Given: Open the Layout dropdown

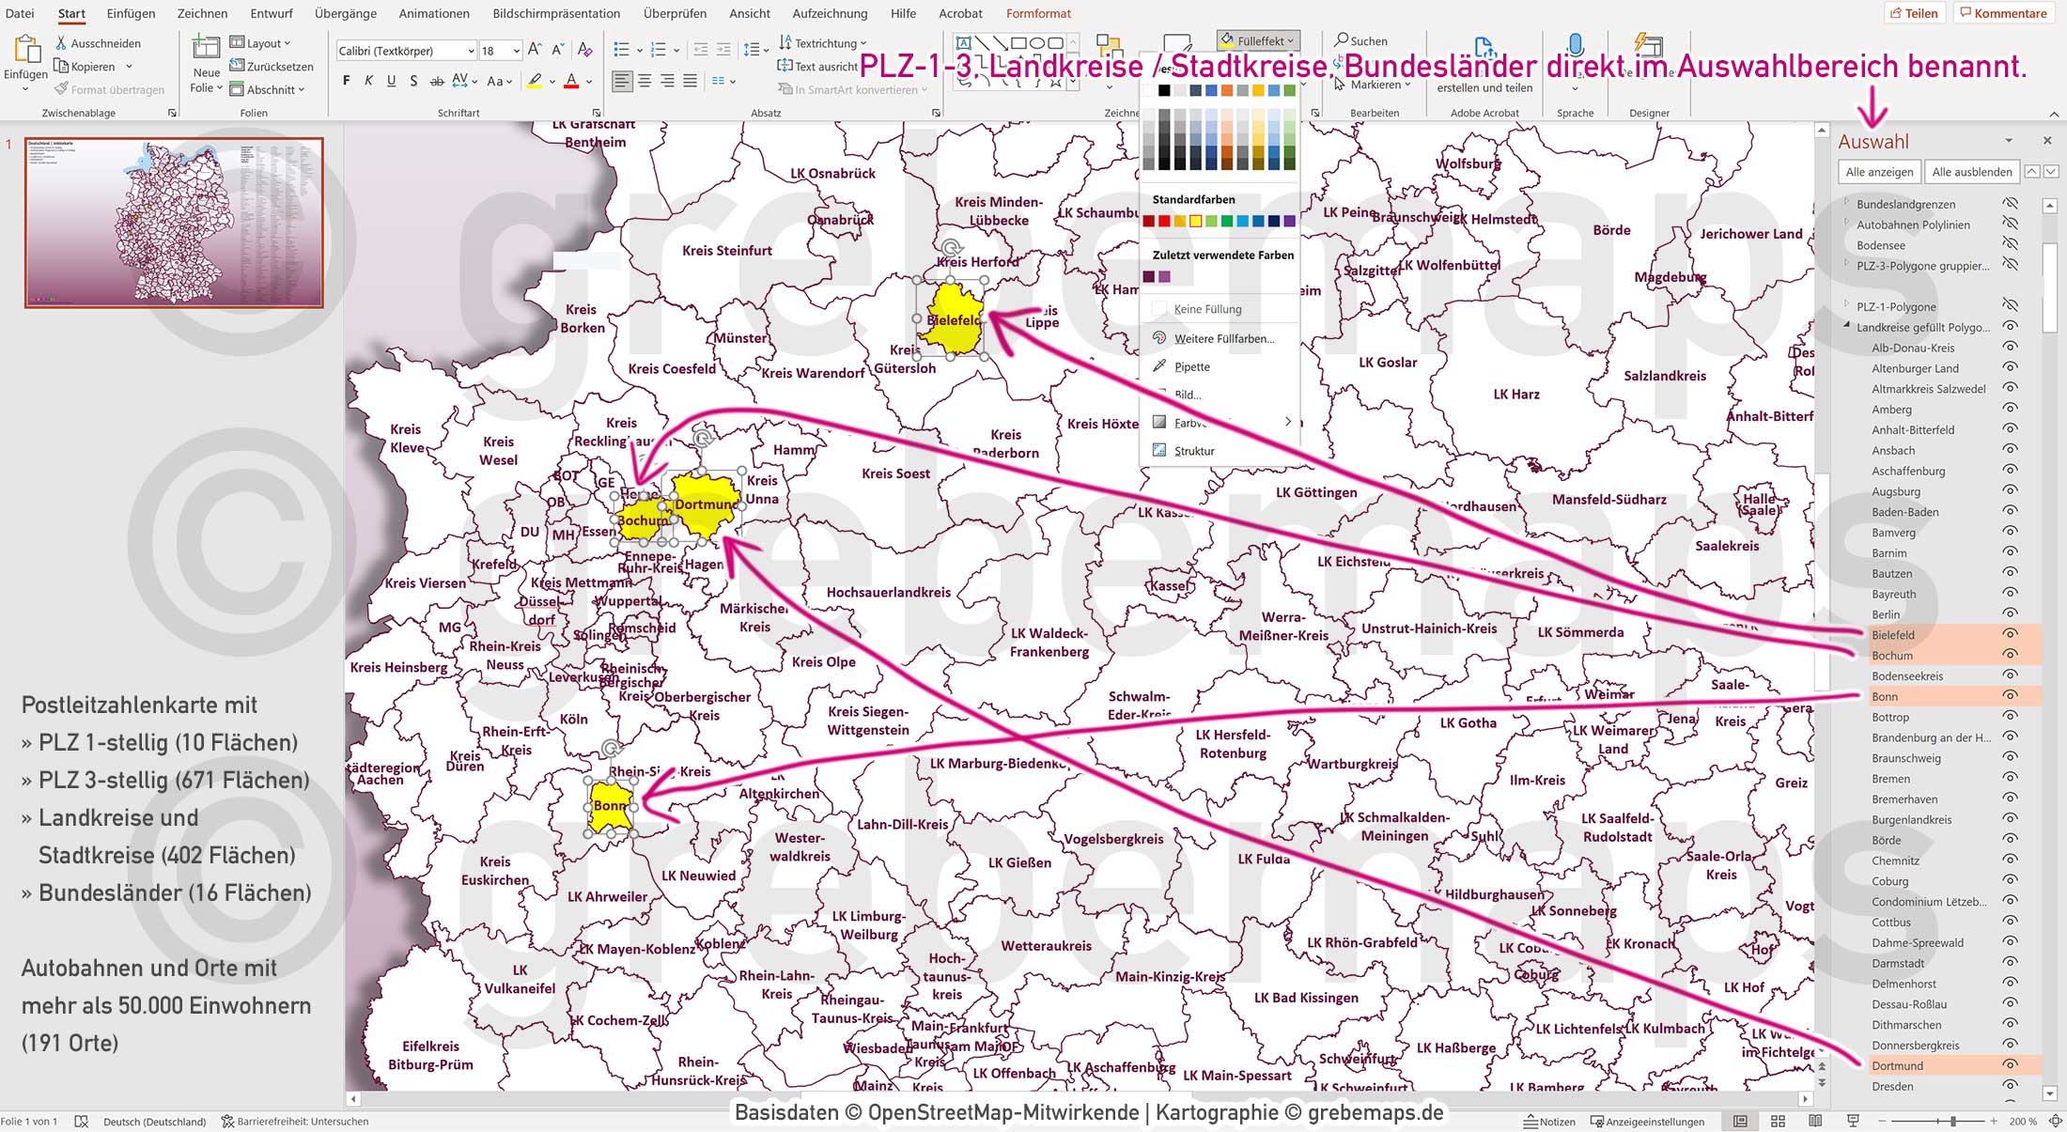Looking at the screenshot, I should [x=260, y=43].
